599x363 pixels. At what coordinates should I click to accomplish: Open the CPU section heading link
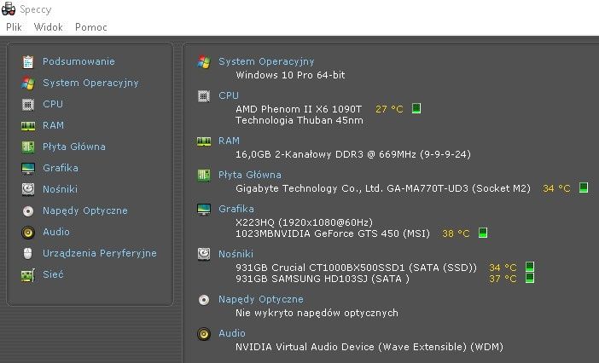[x=229, y=95]
